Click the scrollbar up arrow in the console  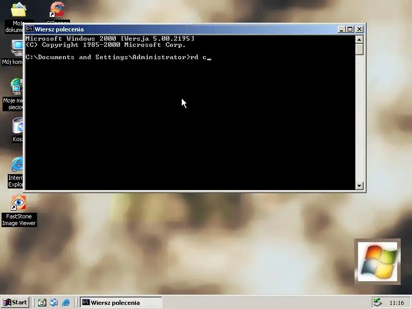coord(359,40)
